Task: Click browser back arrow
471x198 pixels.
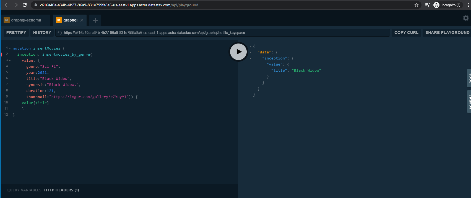Action: pos(7,5)
